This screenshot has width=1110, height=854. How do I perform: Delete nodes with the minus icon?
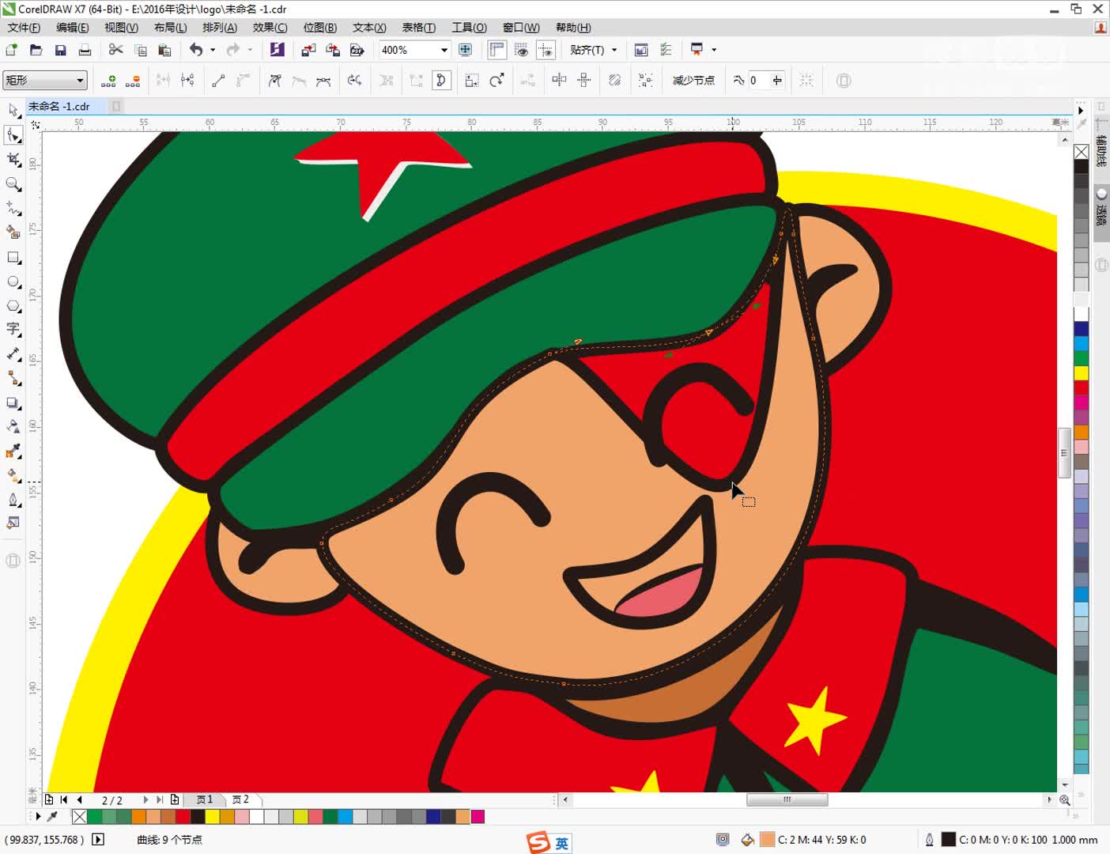[x=133, y=81]
